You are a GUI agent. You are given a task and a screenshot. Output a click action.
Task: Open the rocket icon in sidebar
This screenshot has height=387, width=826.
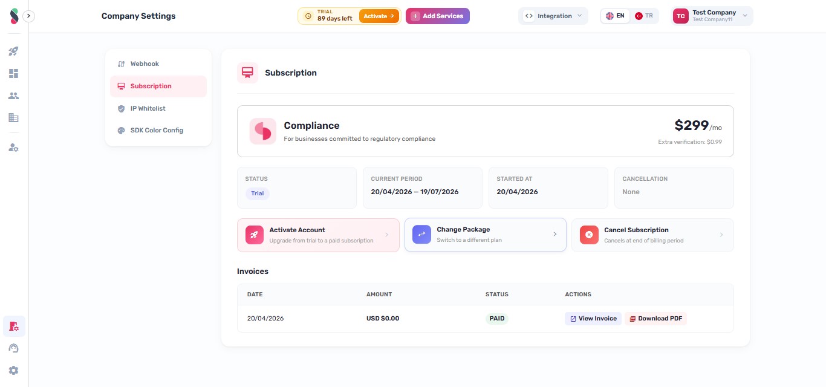click(13, 51)
